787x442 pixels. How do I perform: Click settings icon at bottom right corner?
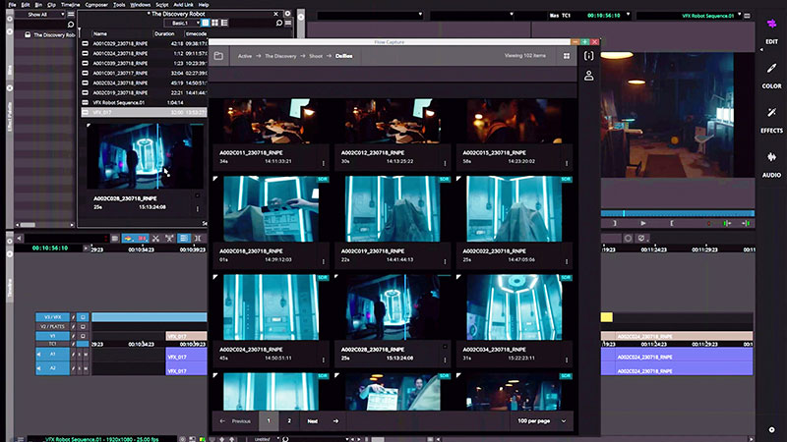(x=771, y=429)
